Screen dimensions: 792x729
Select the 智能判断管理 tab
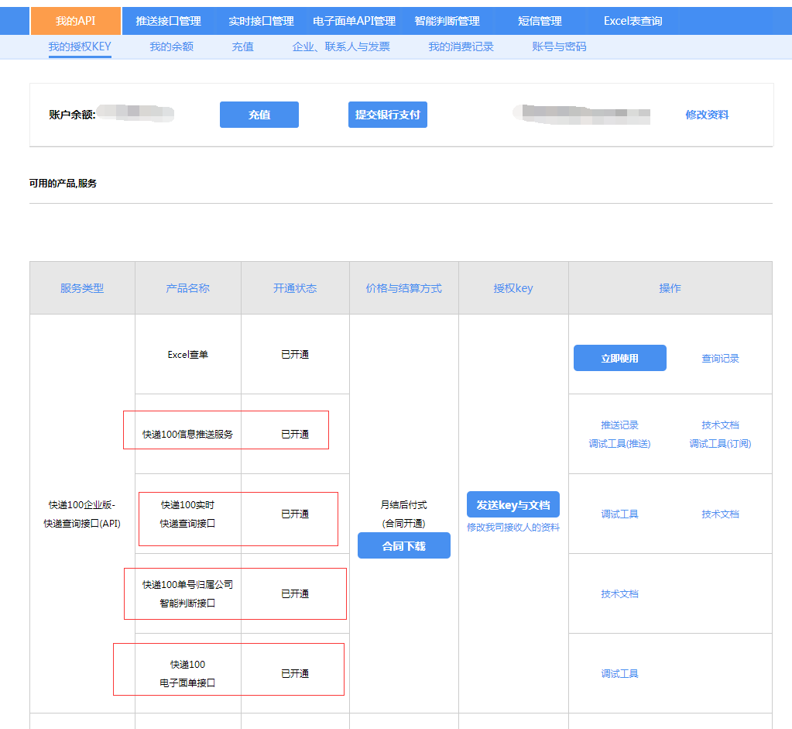point(447,21)
